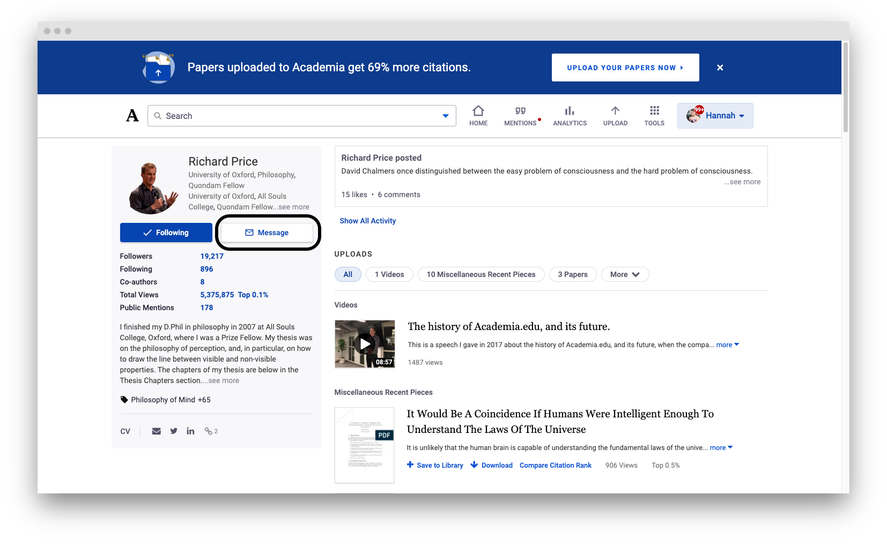Expand the bio with see more
The height and width of the screenshot is (547, 887).
(x=221, y=381)
